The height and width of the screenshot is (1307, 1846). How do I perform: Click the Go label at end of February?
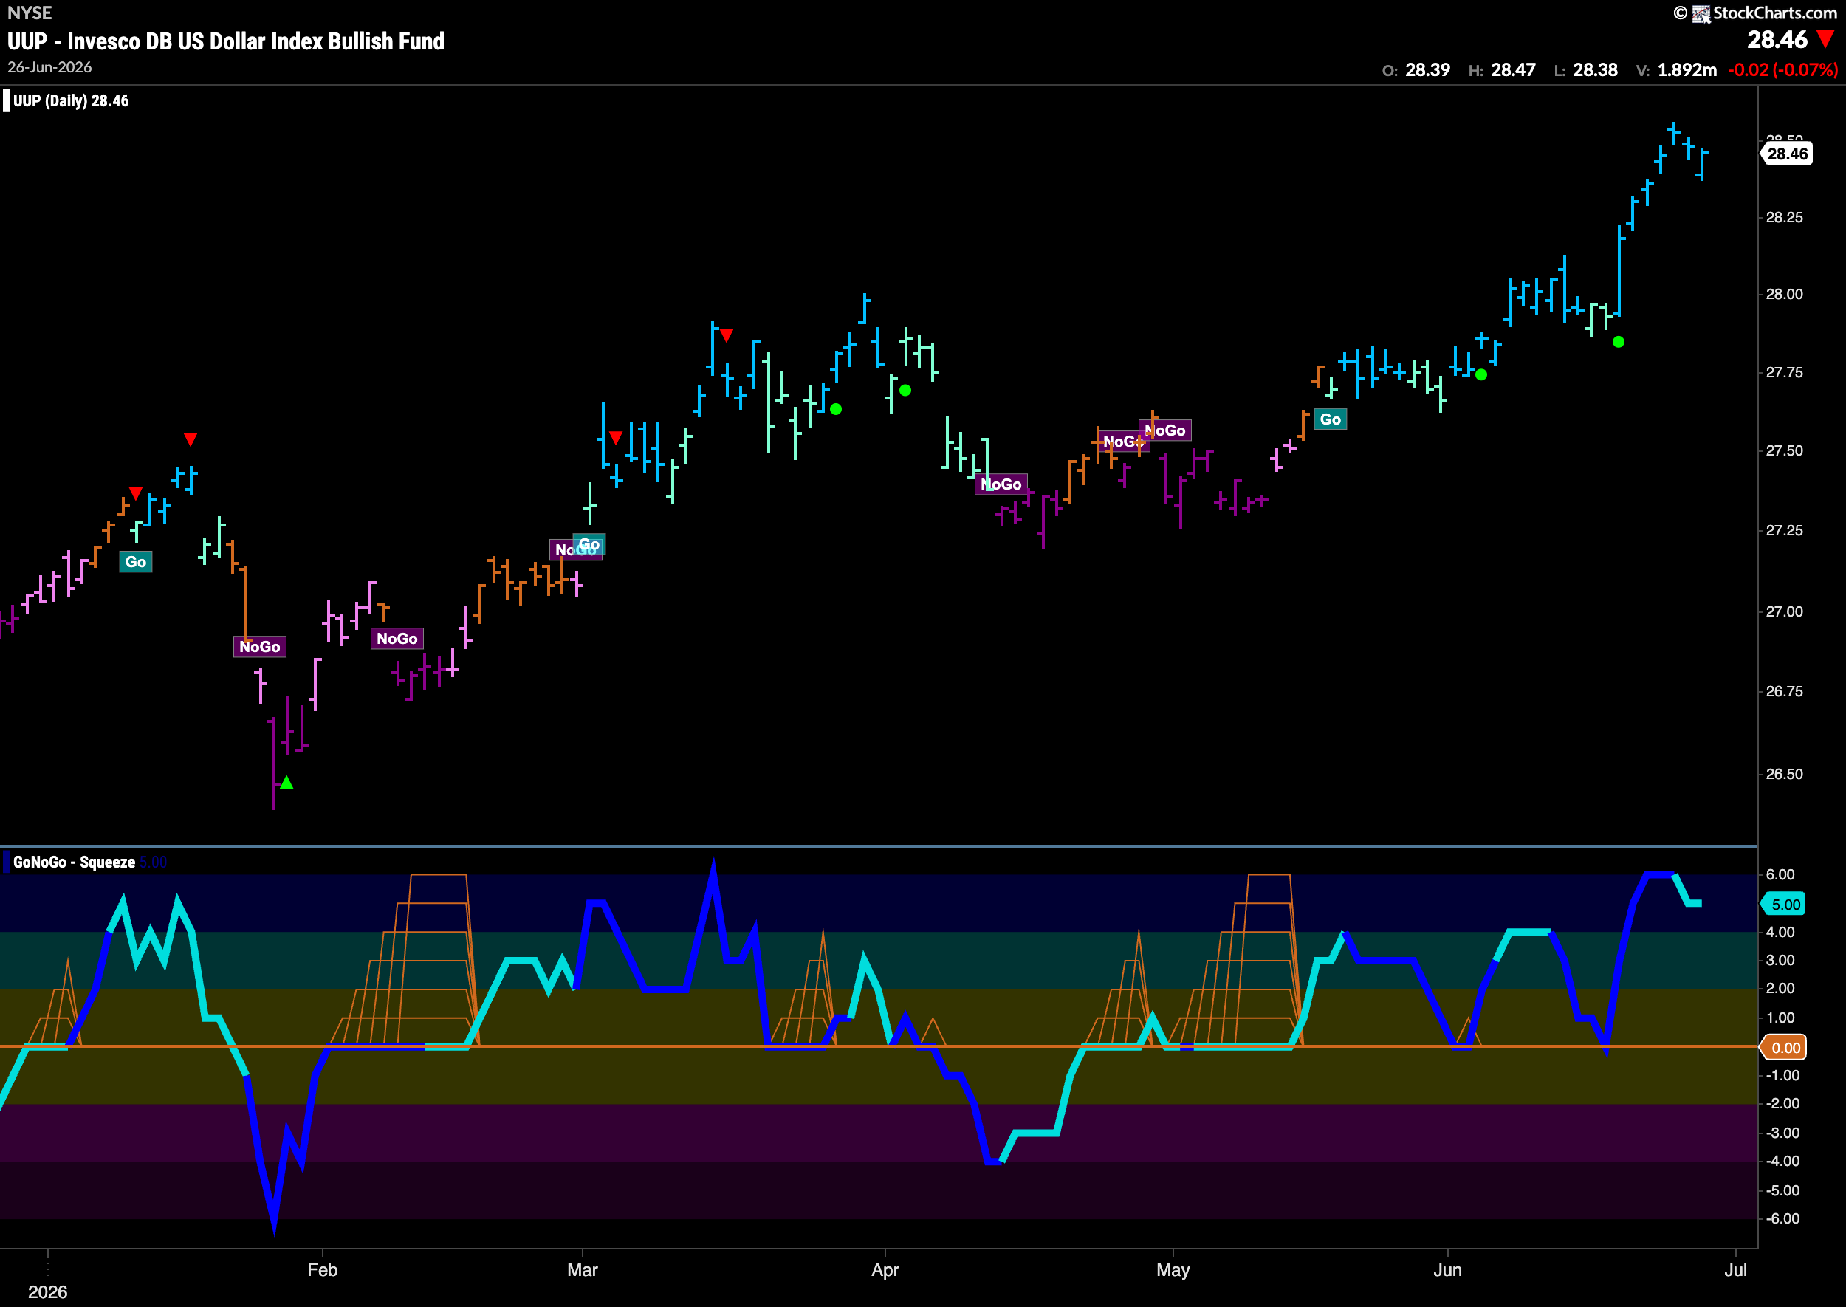pos(589,545)
